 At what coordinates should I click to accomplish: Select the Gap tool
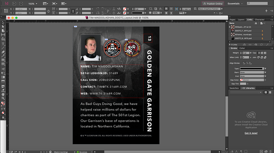point(3,35)
